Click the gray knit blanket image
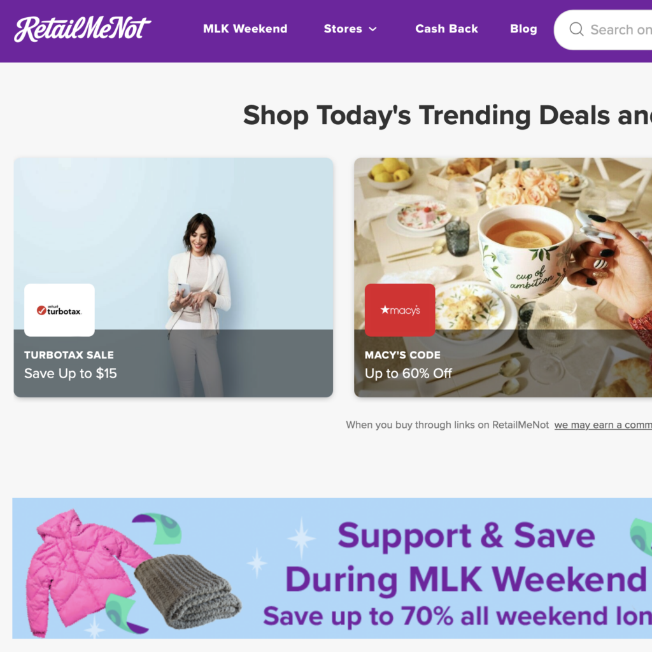The width and height of the screenshot is (652, 652). pyautogui.click(x=188, y=592)
